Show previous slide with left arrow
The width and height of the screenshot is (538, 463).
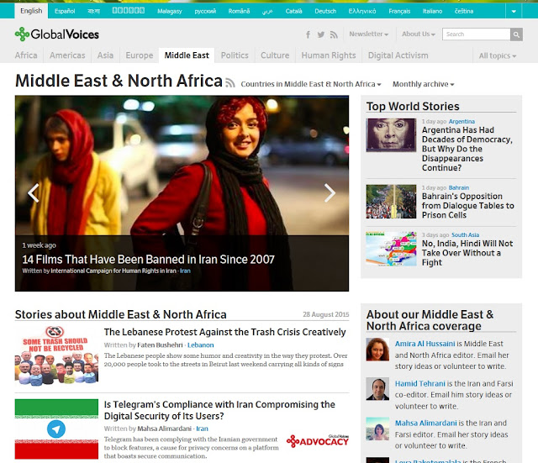[34, 193]
